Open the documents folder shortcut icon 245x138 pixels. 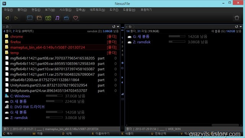pos(39,18)
